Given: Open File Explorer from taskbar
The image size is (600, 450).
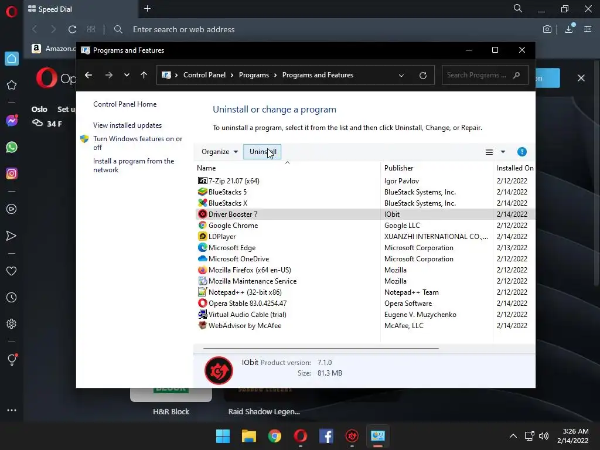Looking at the screenshot, I should point(248,436).
